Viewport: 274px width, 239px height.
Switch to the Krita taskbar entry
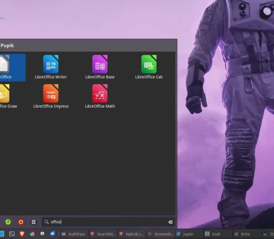[x=247, y=234]
